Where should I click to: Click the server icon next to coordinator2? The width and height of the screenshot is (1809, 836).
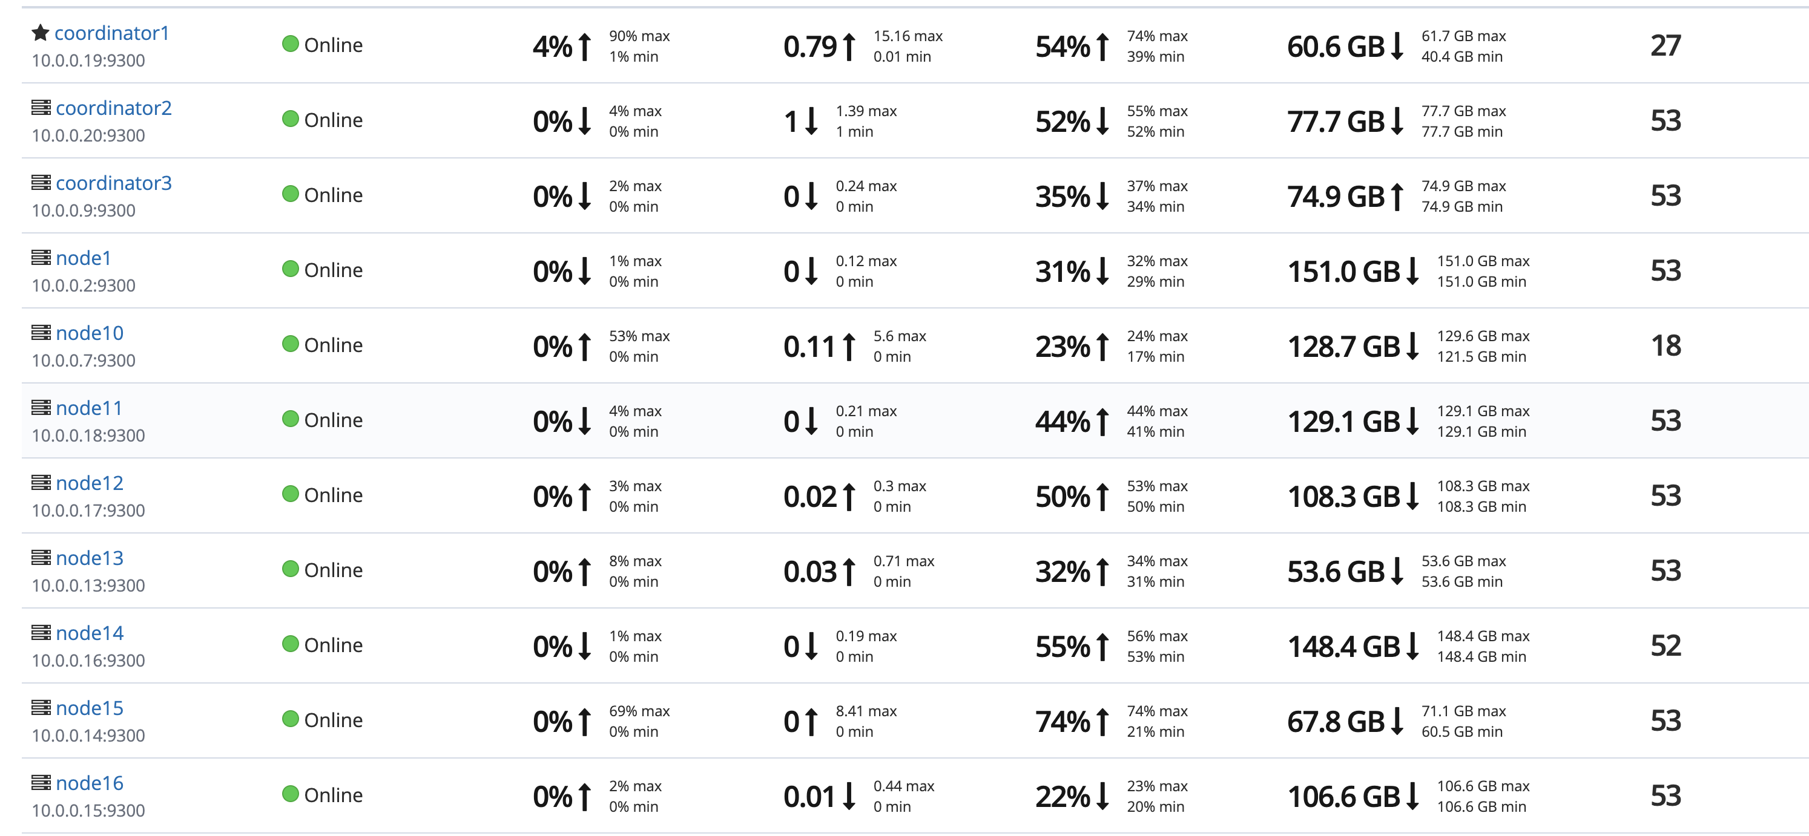tap(41, 108)
